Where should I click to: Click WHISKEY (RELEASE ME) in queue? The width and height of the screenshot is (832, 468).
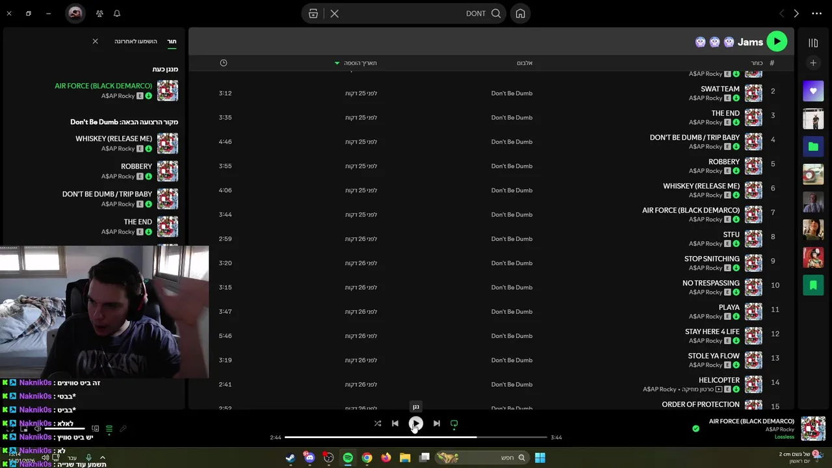coord(114,138)
